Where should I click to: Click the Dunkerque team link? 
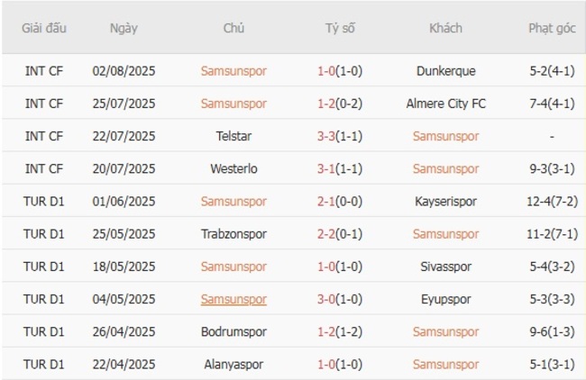tap(445, 71)
